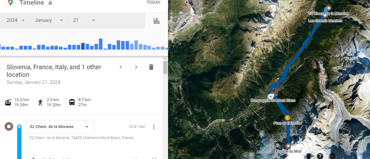Go to the previous day arrow
Image resolution: width=370 pixels, height=159 pixels.
tap(121, 67)
